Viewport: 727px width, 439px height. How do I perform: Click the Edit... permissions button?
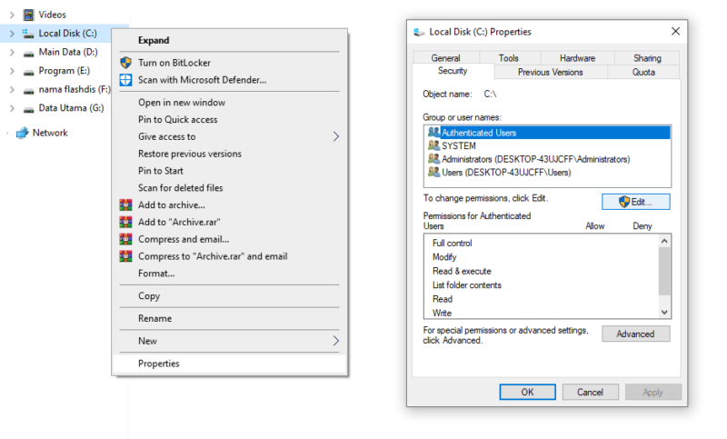635,202
